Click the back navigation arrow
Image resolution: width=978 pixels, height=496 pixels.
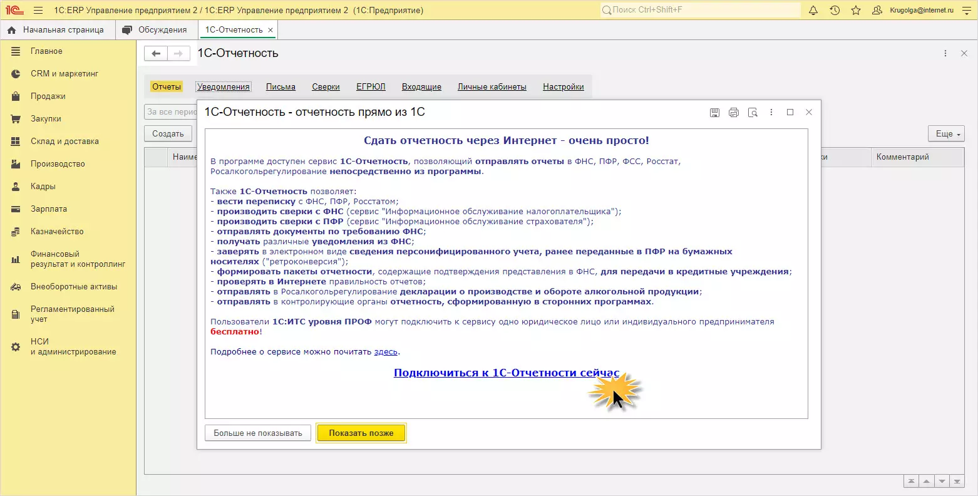pyautogui.click(x=156, y=54)
